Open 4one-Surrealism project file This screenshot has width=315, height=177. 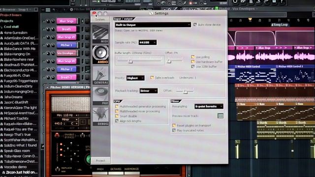(15, 32)
